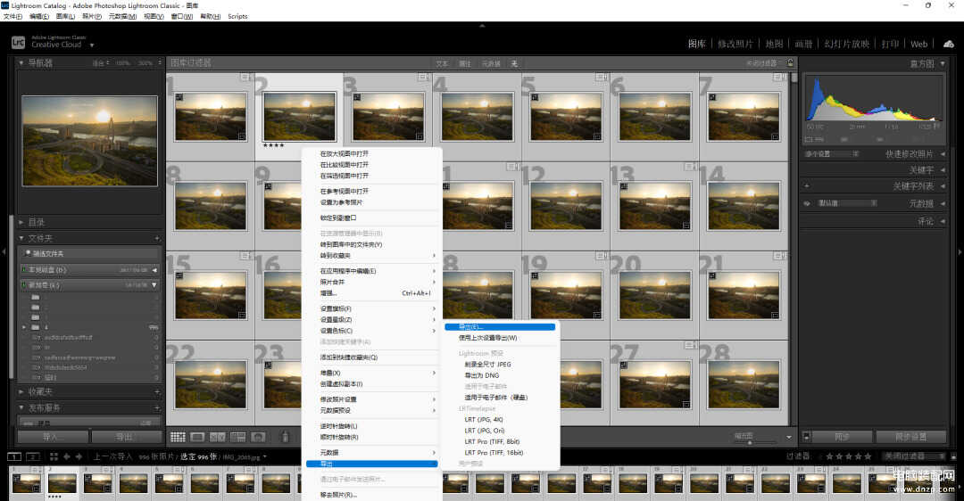Click 文本 in the library filter bar
The height and width of the screenshot is (501, 964).
(442, 63)
